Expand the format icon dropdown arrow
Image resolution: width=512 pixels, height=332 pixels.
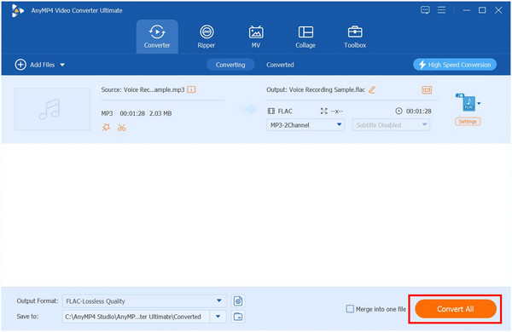(x=479, y=104)
